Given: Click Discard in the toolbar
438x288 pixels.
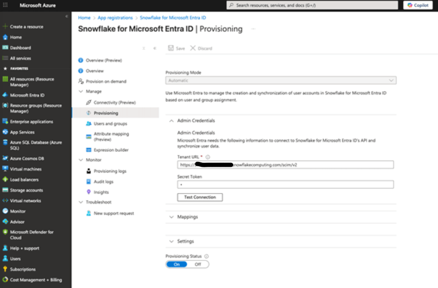Looking at the screenshot, I should 201,48.
